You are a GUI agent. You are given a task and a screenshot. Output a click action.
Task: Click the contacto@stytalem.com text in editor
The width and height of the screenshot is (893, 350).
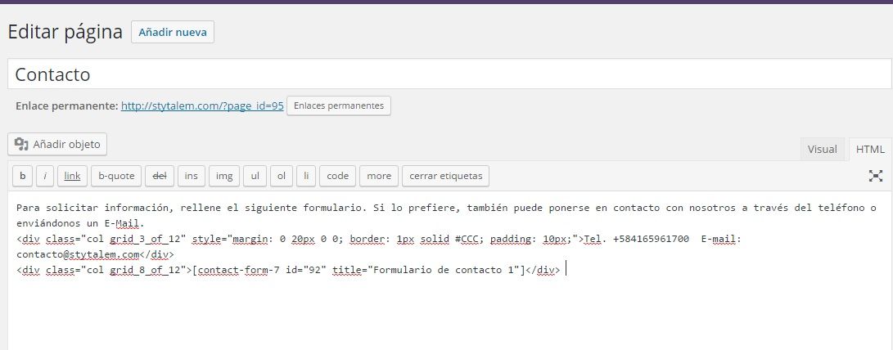pyautogui.click(x=78, y=254)
